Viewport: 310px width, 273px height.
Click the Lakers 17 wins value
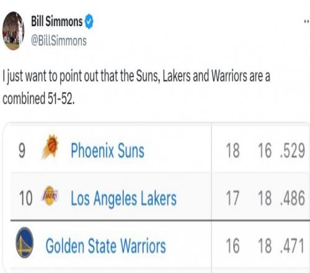[x=232, y=199]
